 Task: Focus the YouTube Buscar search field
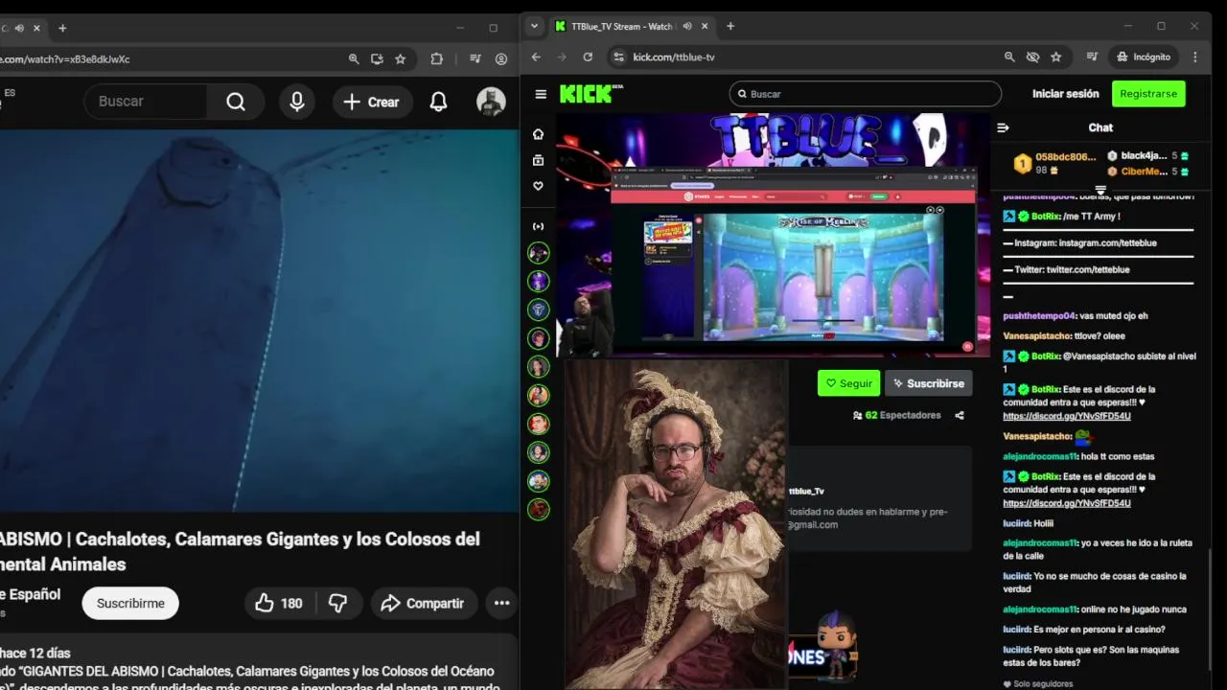pos(146,102)
